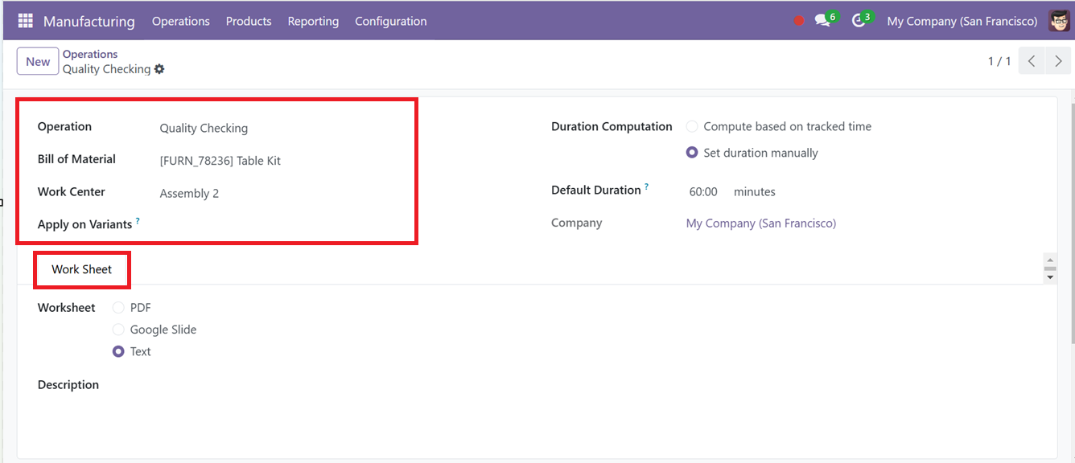Go to next record with right arrow

pyautogui.click(x=1058, y=61)
